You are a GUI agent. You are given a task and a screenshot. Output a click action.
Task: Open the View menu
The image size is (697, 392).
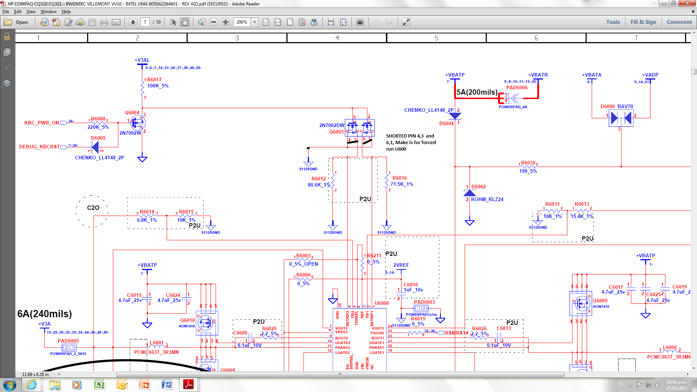point(31,12)
